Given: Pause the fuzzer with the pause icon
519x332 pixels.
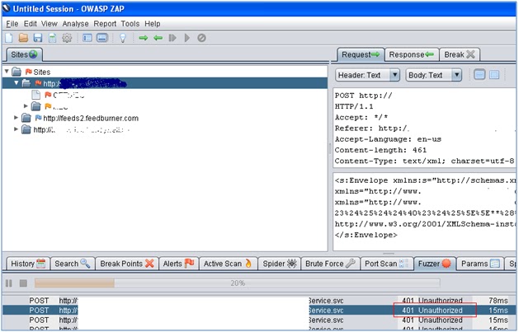Looking at the screenshot, I should click(9, 283).
